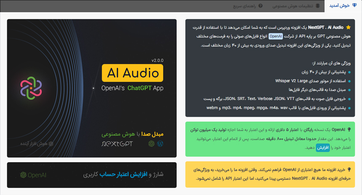Image resolution: width=362 pixels, height=195 pixels.
Task: Open the شارژ و افزایش اعتبار حساب banner
Action: [92, 175]
